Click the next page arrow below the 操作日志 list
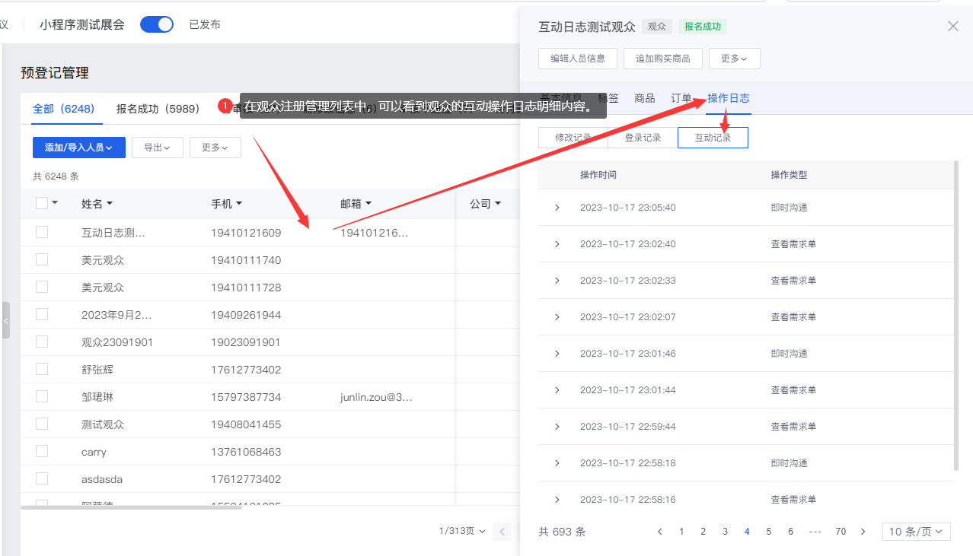The height and width of the screenshot is (556, 973). 863,531
